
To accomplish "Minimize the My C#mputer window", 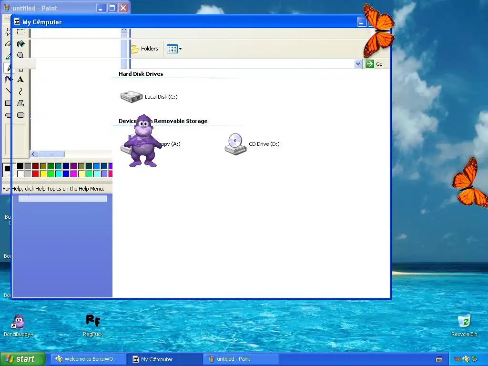I will (x=361, y=22).
